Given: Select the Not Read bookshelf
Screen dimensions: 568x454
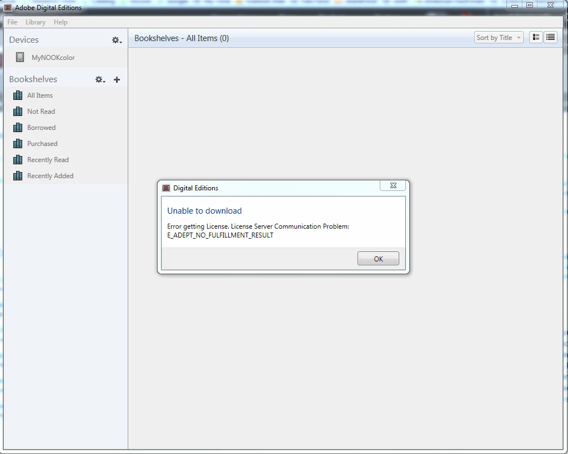Looking at the screenshot, I should pos(65,112).
